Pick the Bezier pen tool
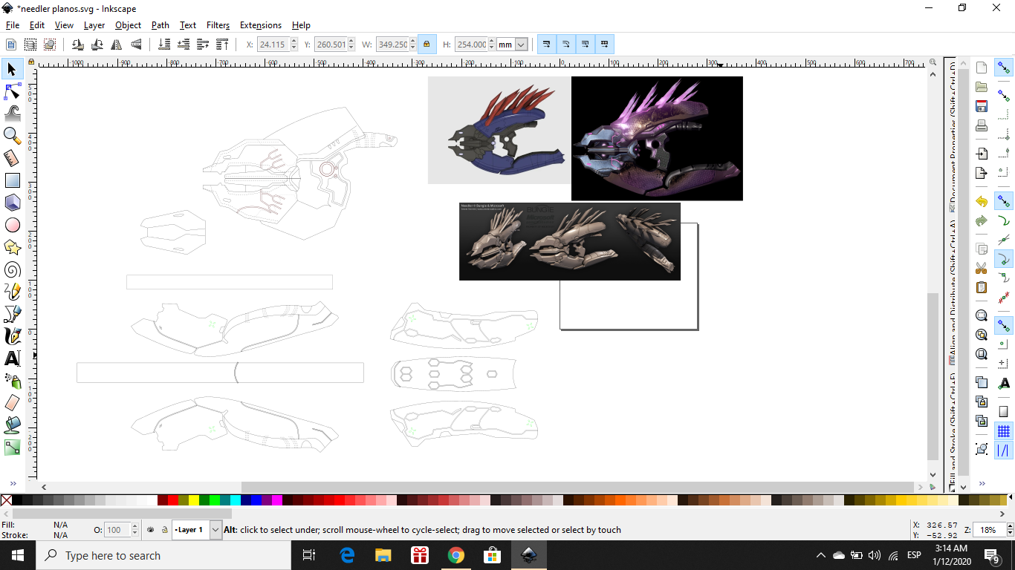The height and width of the screenshot is (570, 1015). pos(12,314)
